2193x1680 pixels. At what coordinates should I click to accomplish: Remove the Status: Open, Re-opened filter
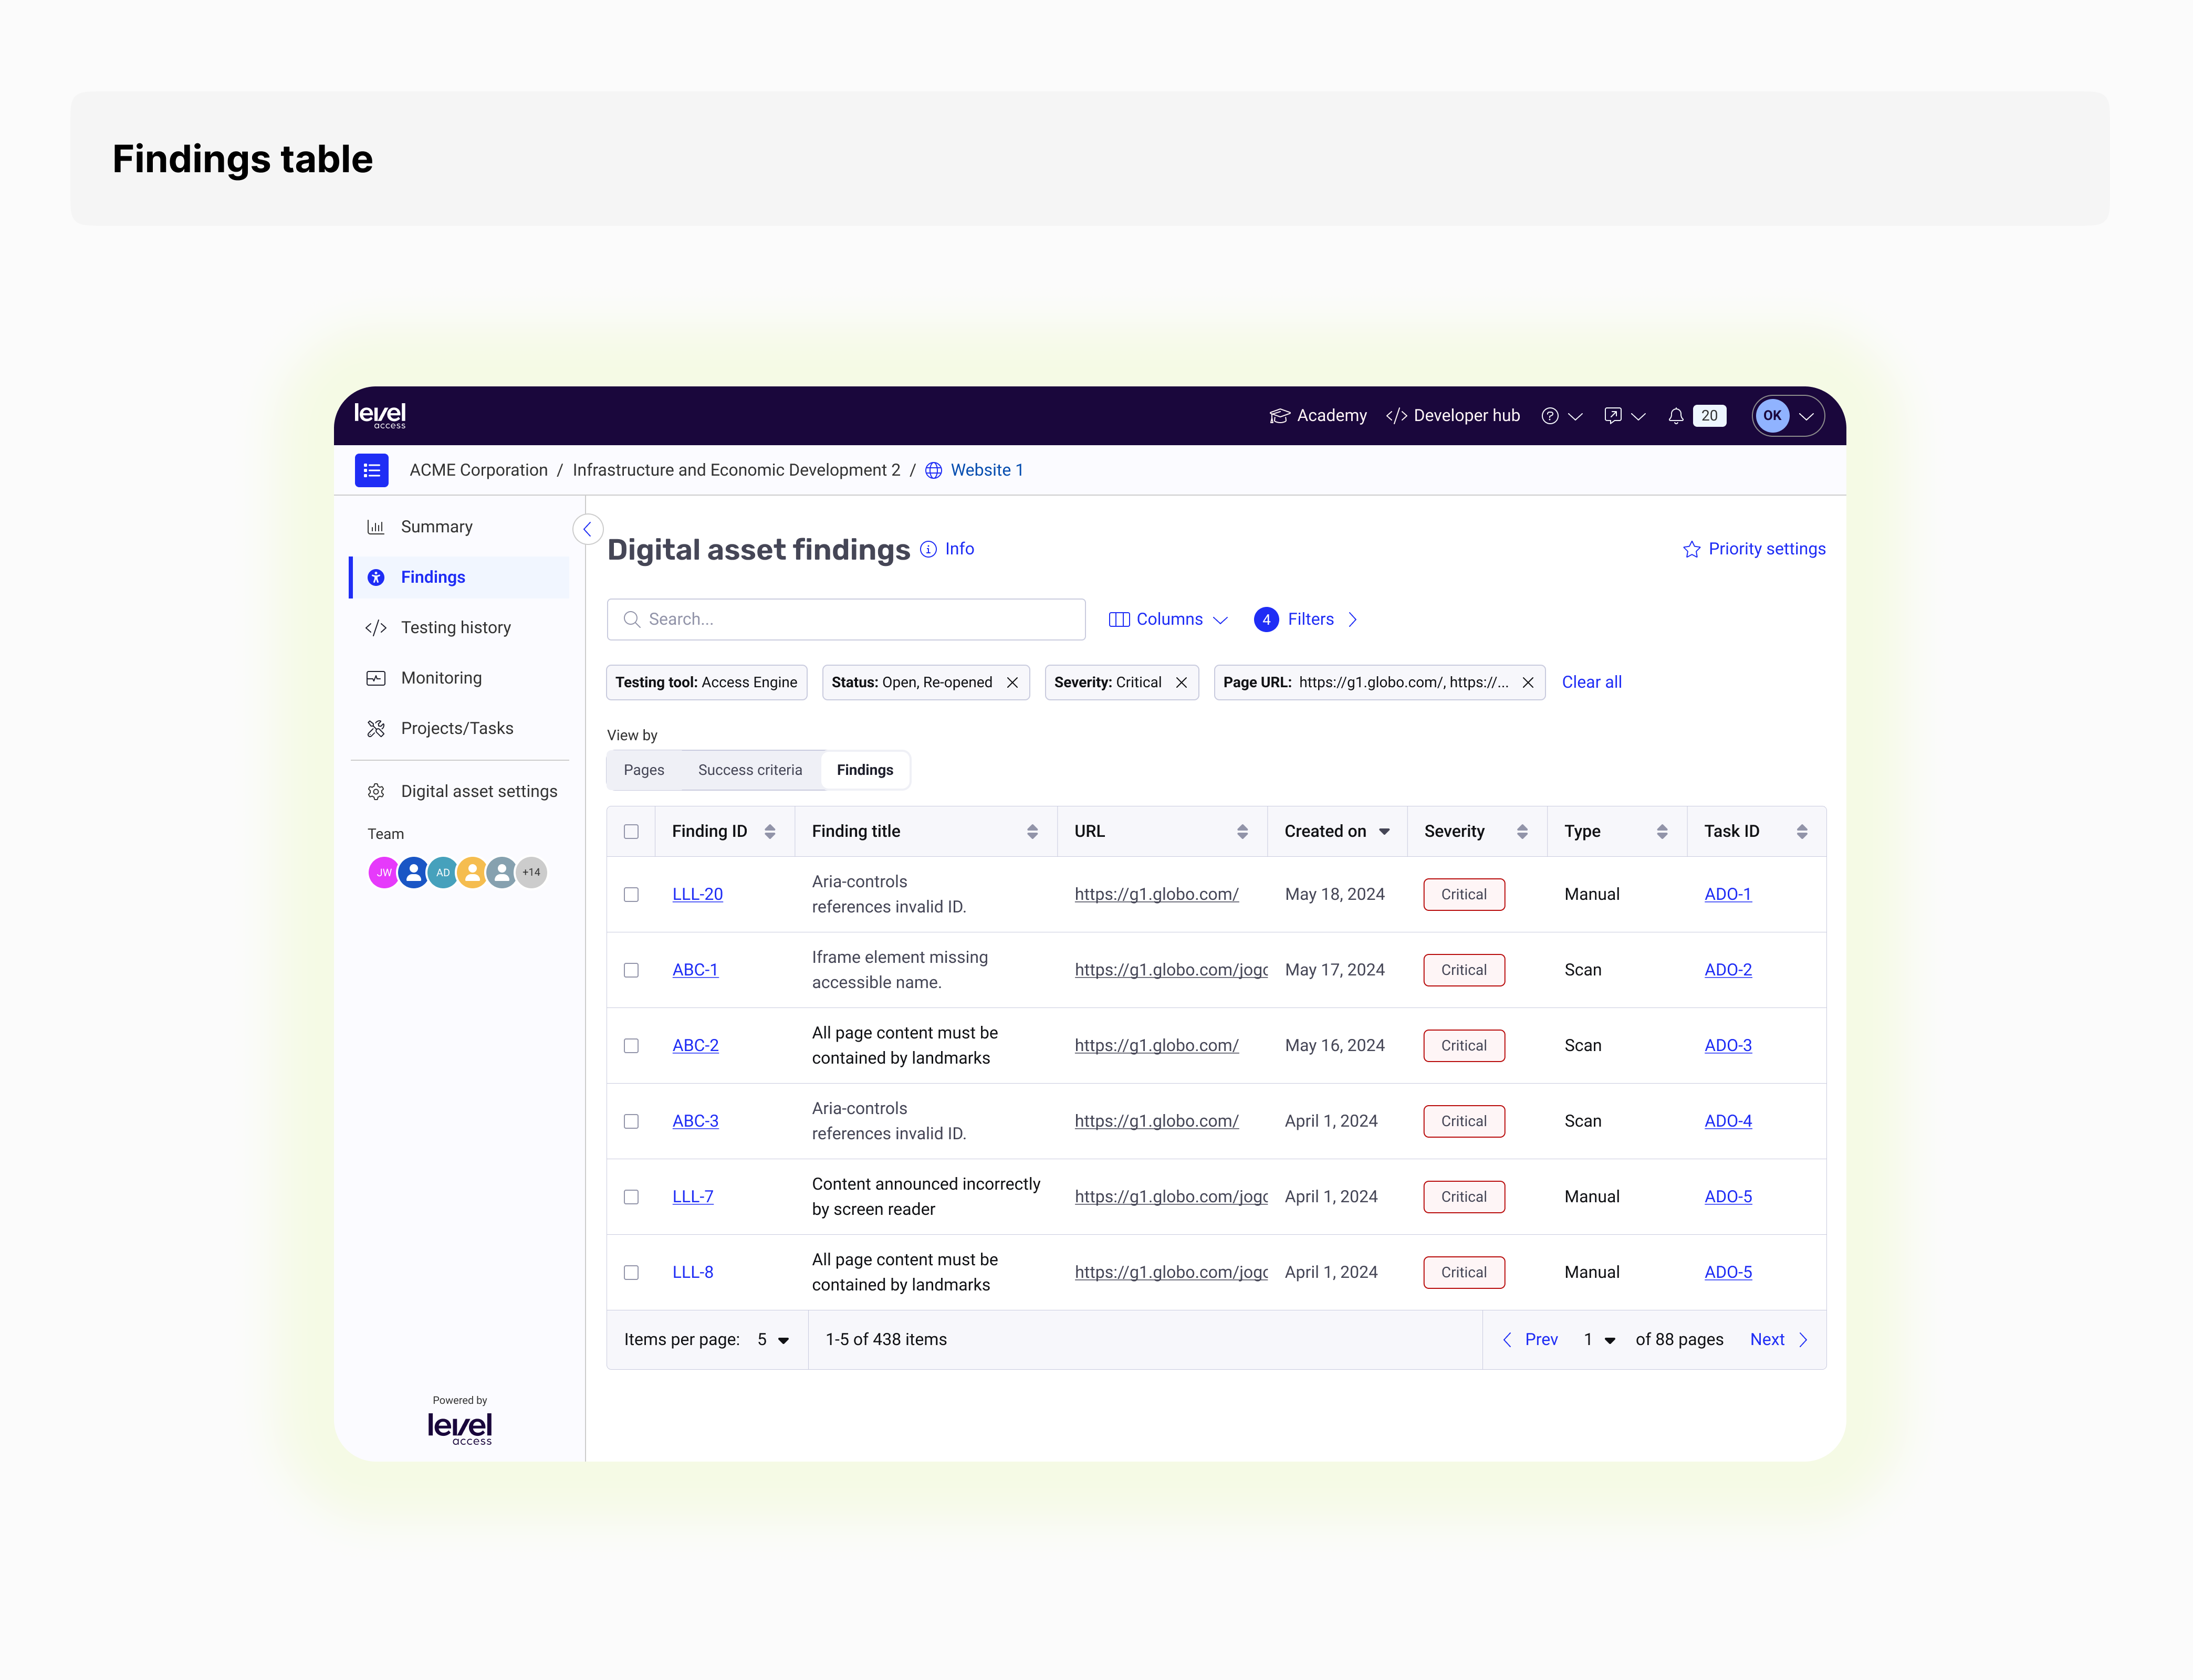pyautogui.click(x=1012, y=682)
